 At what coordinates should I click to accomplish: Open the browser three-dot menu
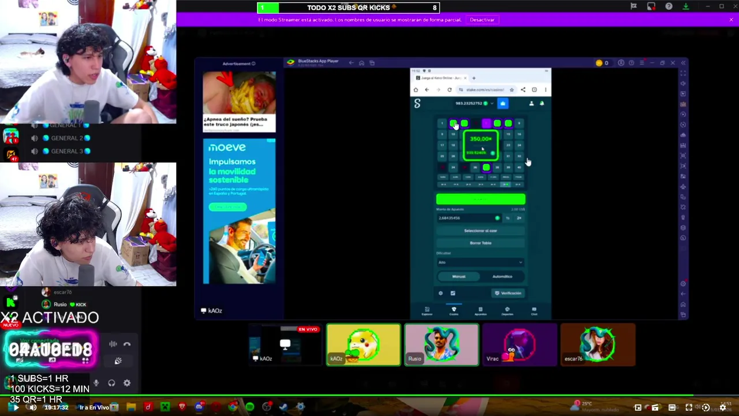coord(545,90)
